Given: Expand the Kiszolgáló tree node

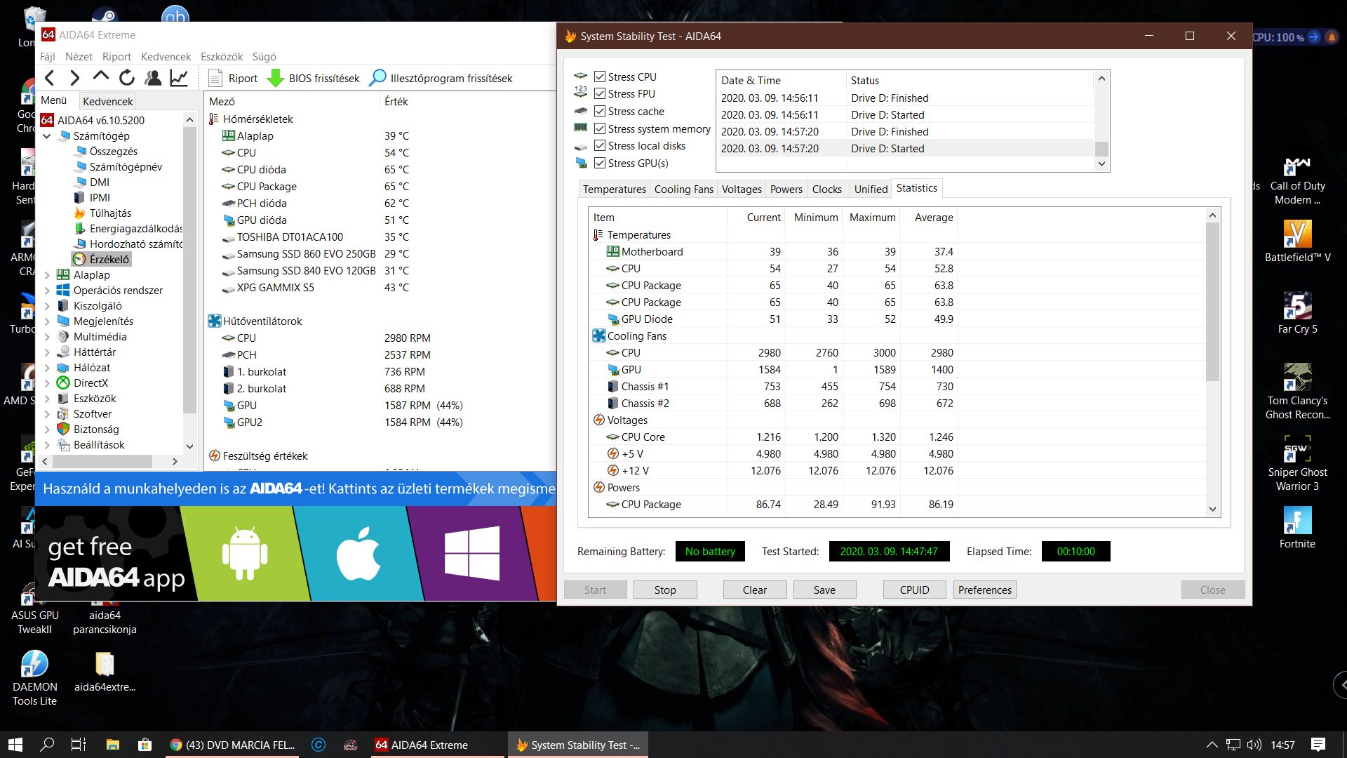Looking at the screenshot, I should [47, 305].
